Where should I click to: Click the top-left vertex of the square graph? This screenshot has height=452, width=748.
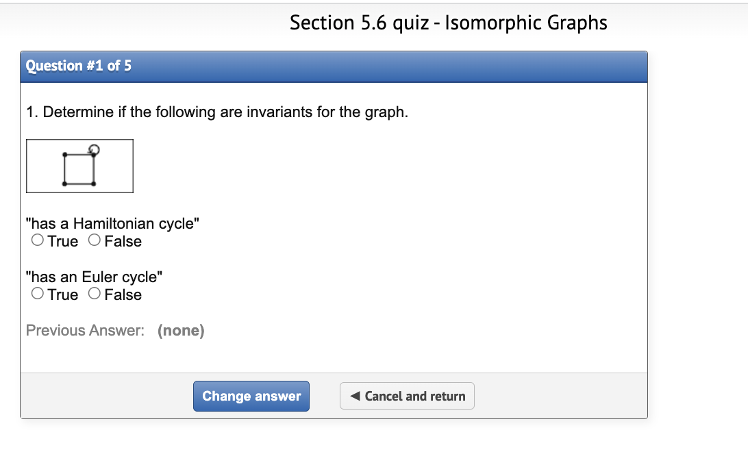click(64, 155)
